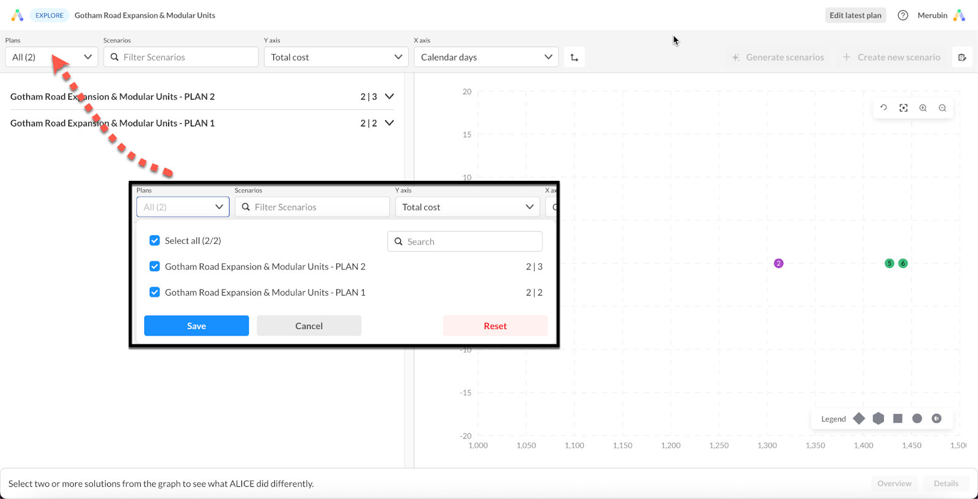
Task: Fit the chart to screen with the focus icon
Action: point(903,108)
